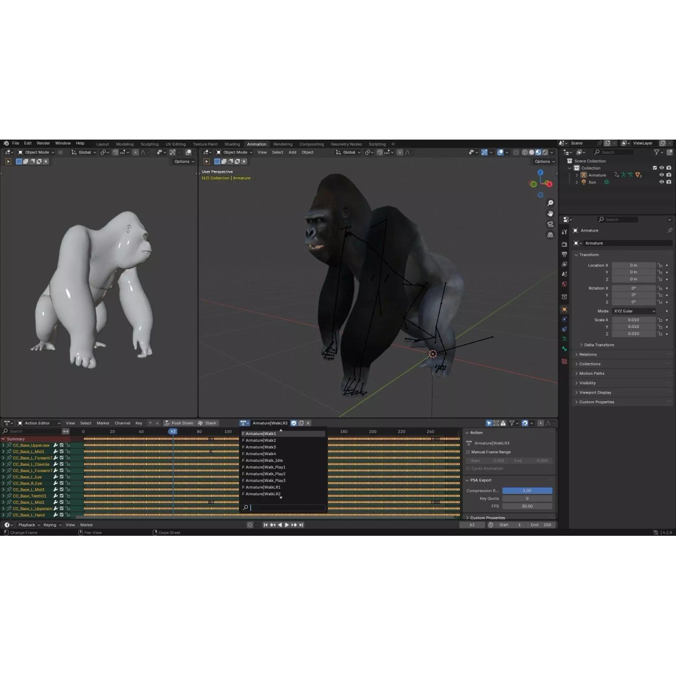676x676 pixels.
Task: Click the Push Down button
Action: pos(179,423)
